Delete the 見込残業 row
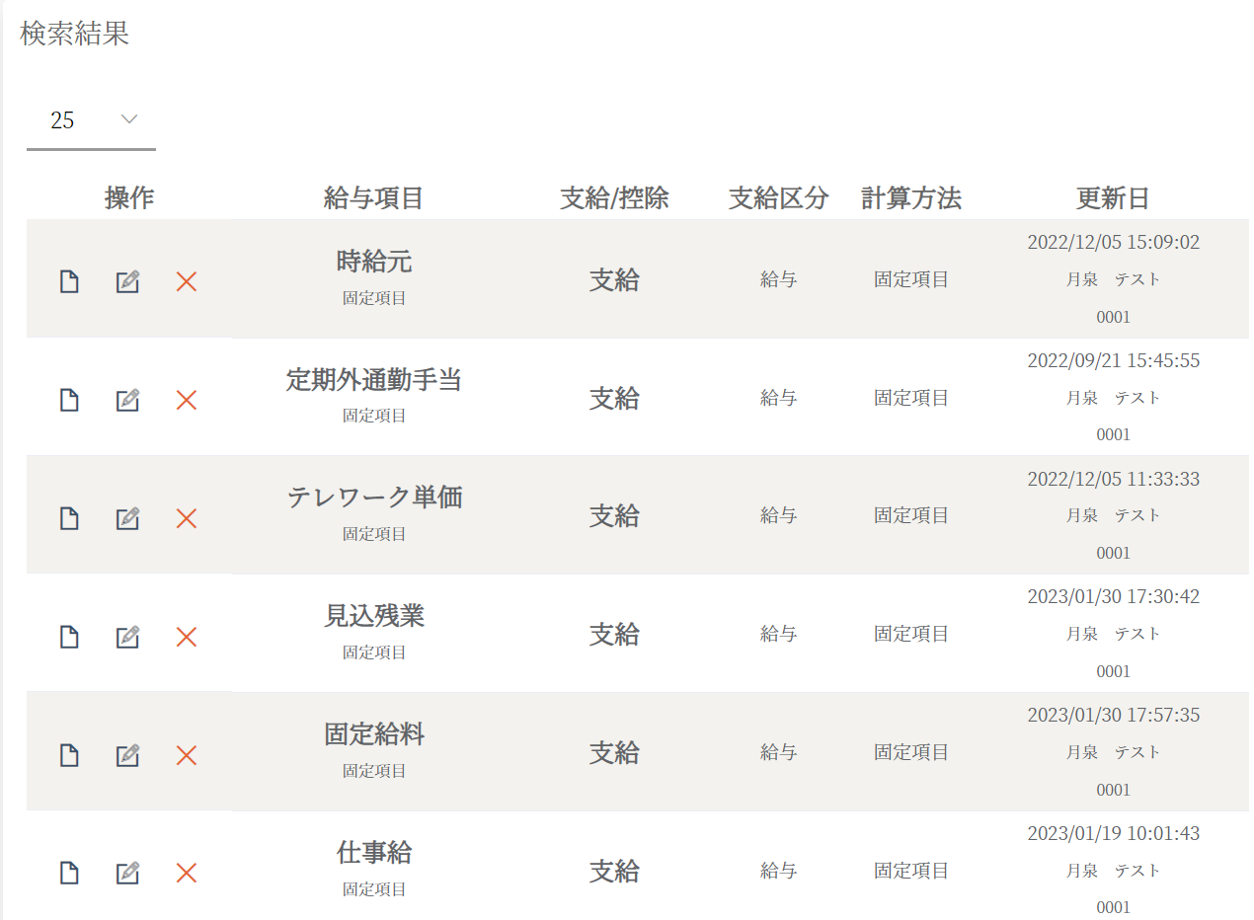The width and height of the screenshot is (1254, 920). [x=186, y=637]
